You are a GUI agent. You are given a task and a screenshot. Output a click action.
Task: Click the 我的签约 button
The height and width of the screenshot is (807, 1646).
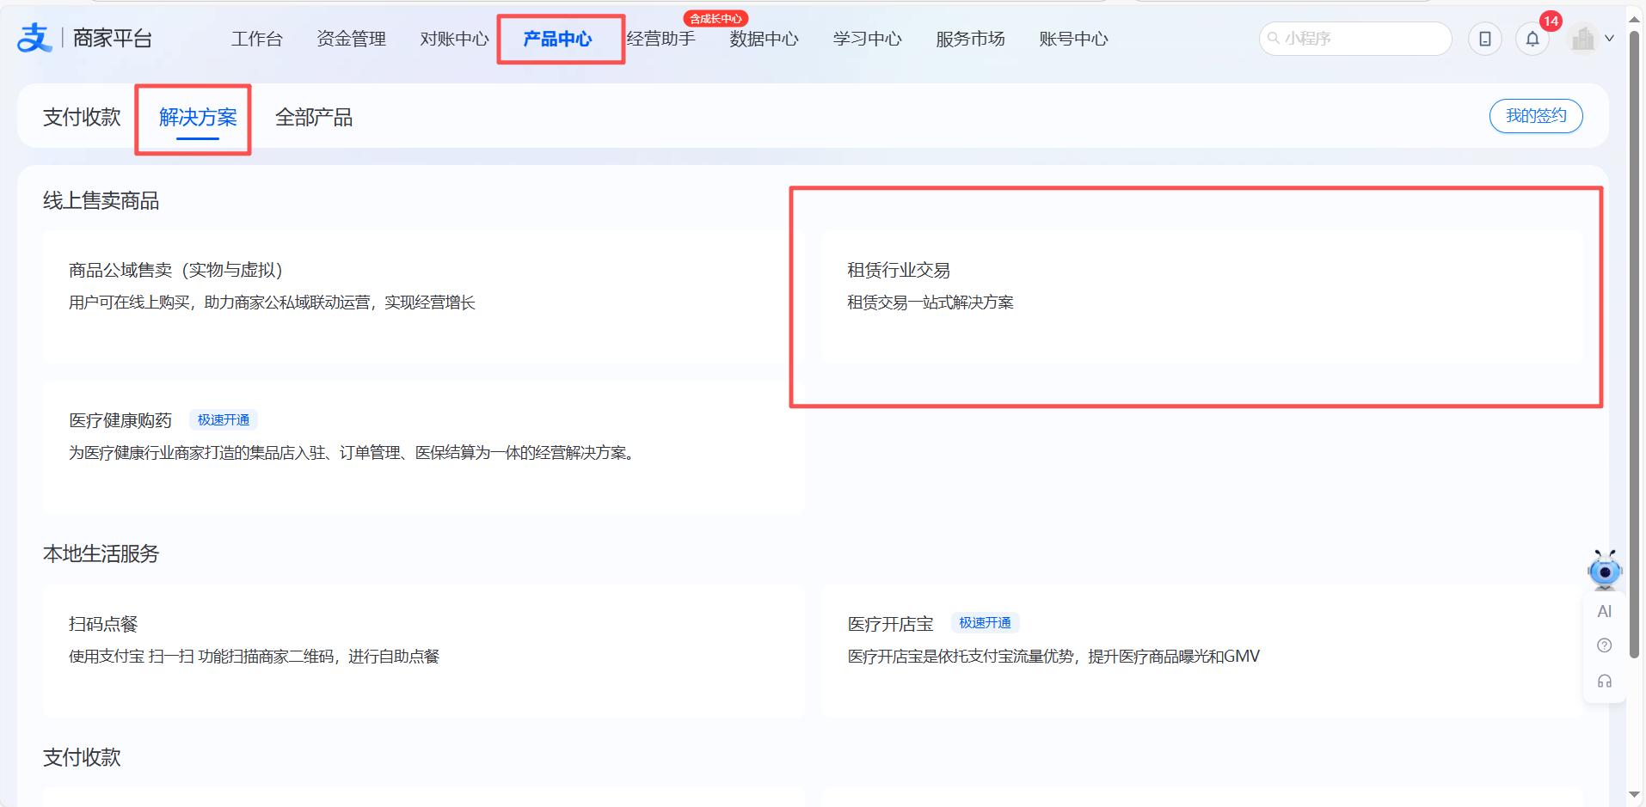coord(1536,116)
